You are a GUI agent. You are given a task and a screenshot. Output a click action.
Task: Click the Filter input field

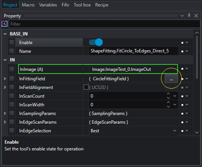[105, 24]
